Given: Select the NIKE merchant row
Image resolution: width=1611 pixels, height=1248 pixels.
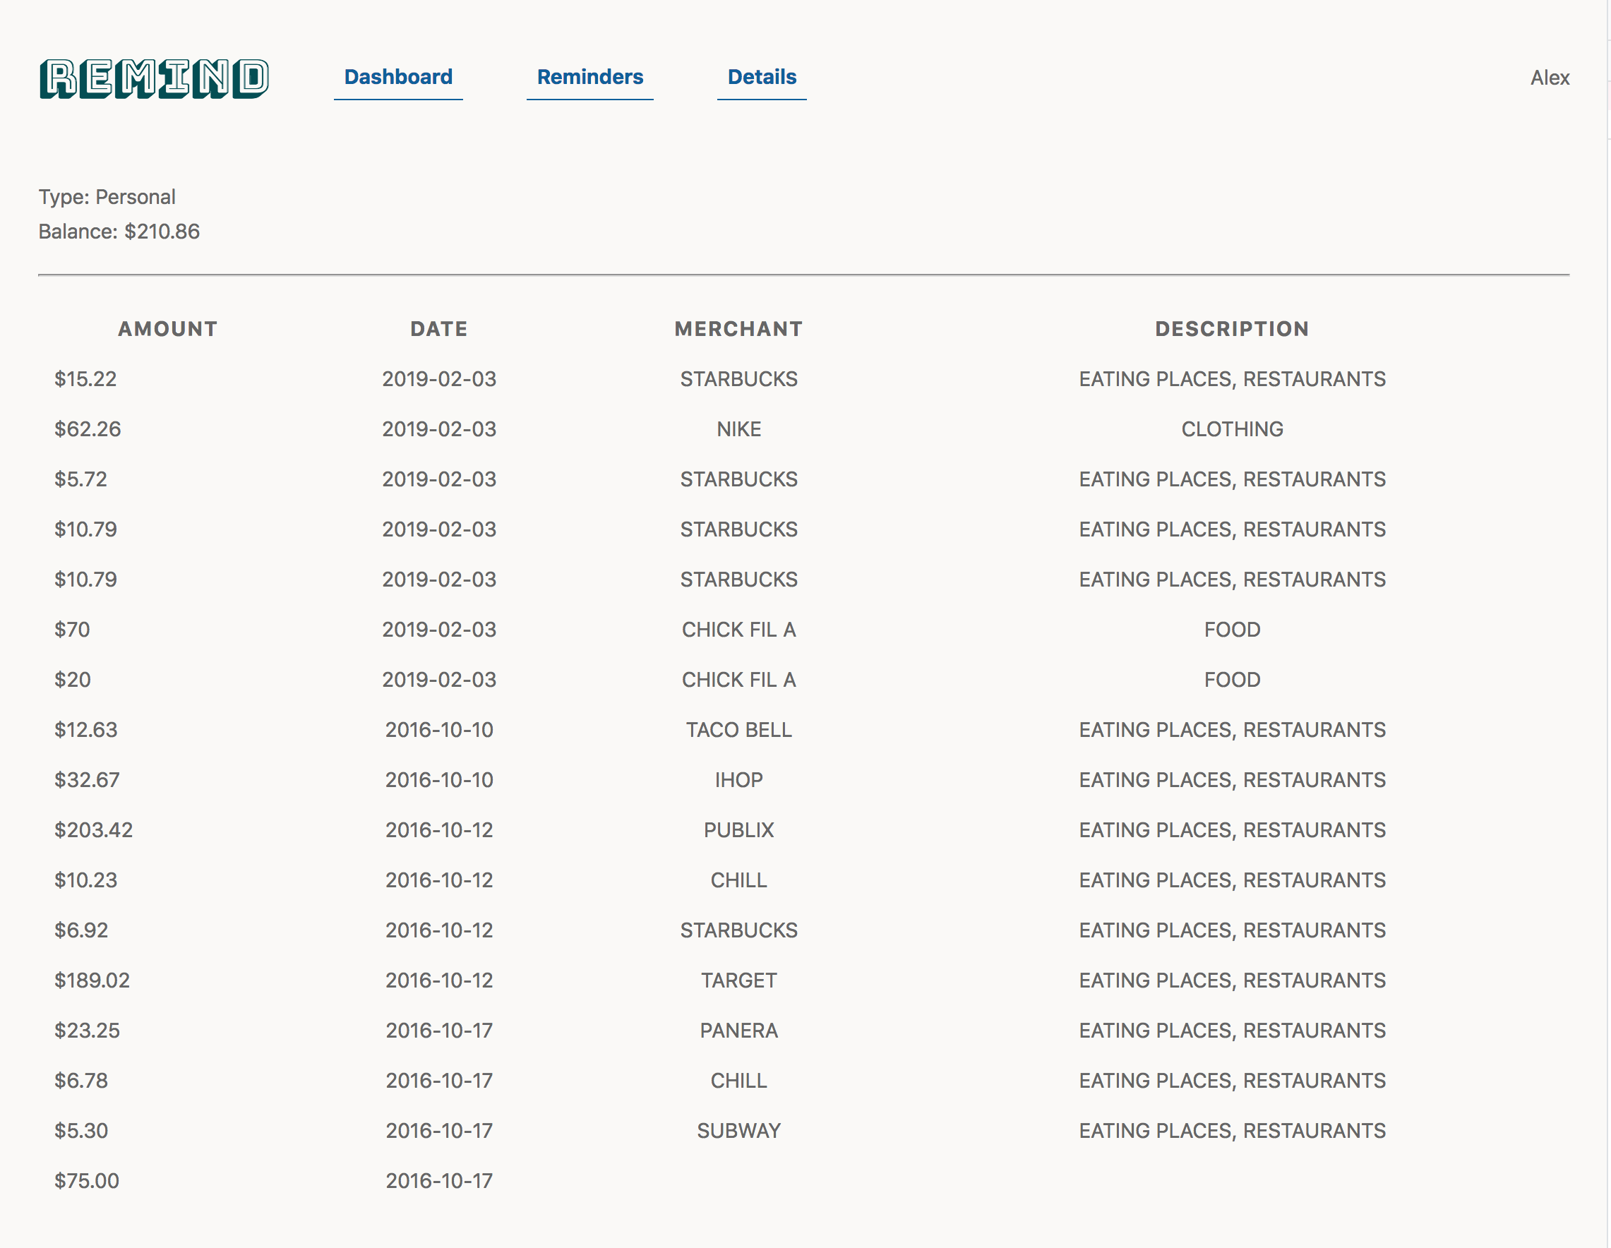Looking at the screenshot, I should (738, 429).
